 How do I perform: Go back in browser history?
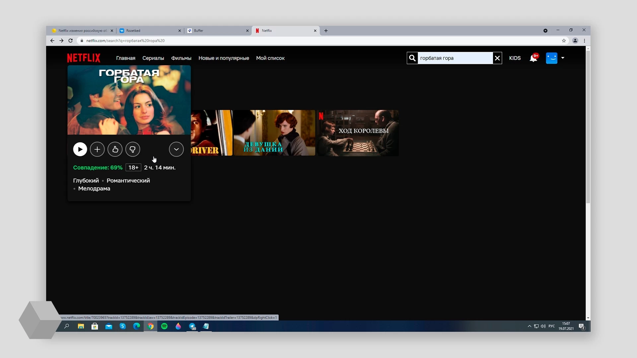tap(52, 40)
